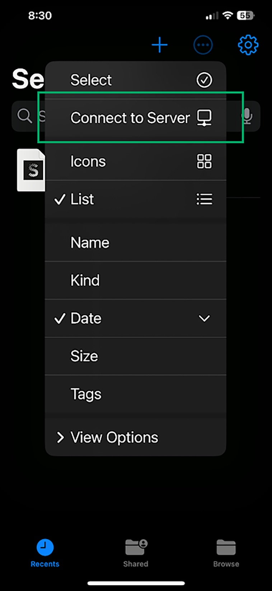
Task: Sort files by Size
Action: [x=136, y=356]
